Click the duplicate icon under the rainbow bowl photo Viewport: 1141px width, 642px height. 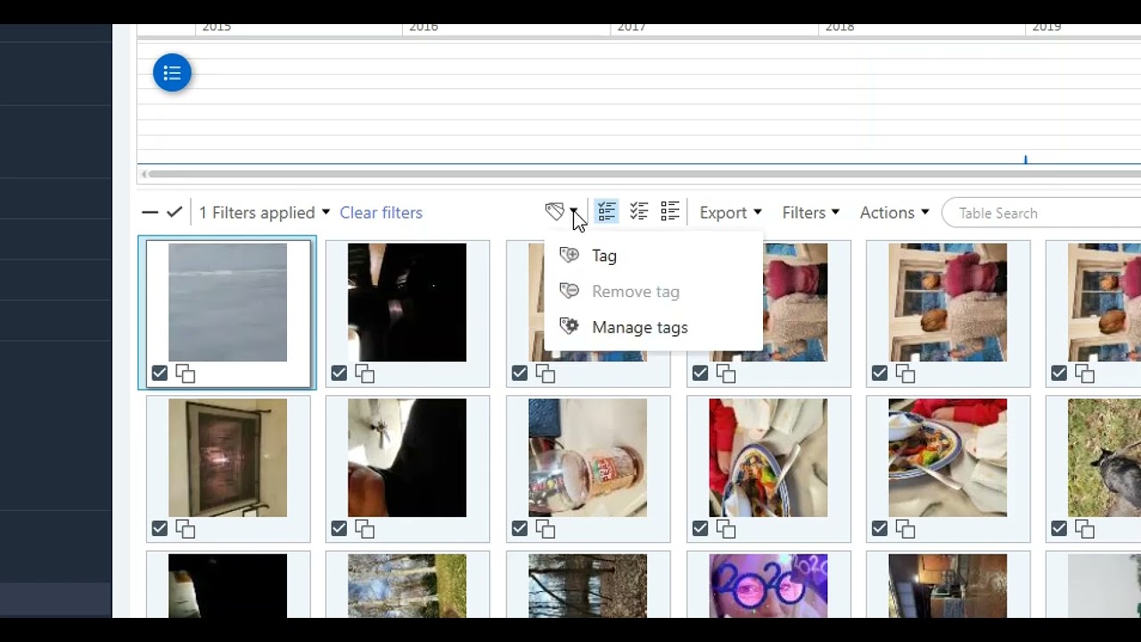726,529
